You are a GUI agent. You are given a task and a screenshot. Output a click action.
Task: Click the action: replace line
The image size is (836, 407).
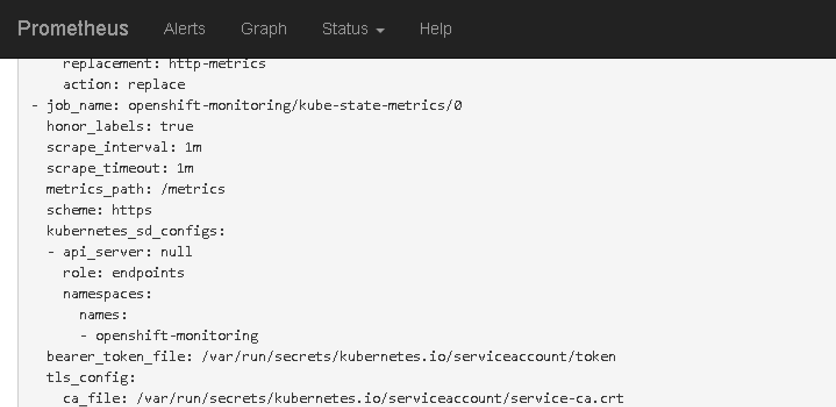[124, 84]
